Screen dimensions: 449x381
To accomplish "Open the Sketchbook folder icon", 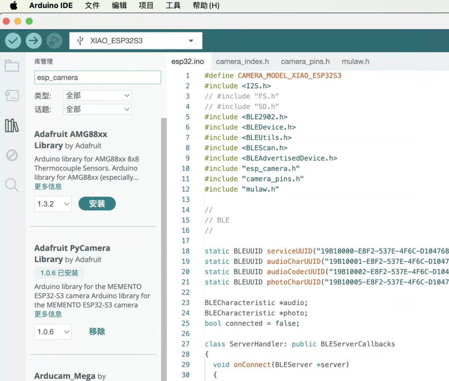I will click(x=12, y=66).
